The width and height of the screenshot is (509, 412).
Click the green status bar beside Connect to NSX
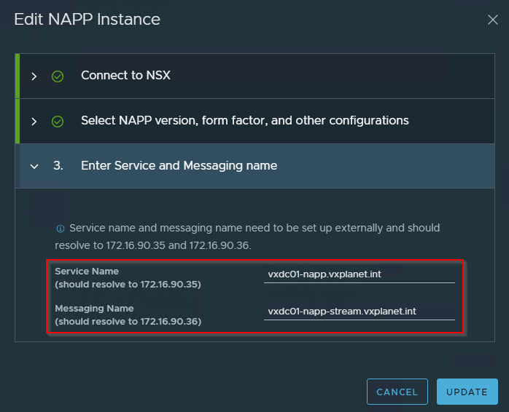pos(17,76)
